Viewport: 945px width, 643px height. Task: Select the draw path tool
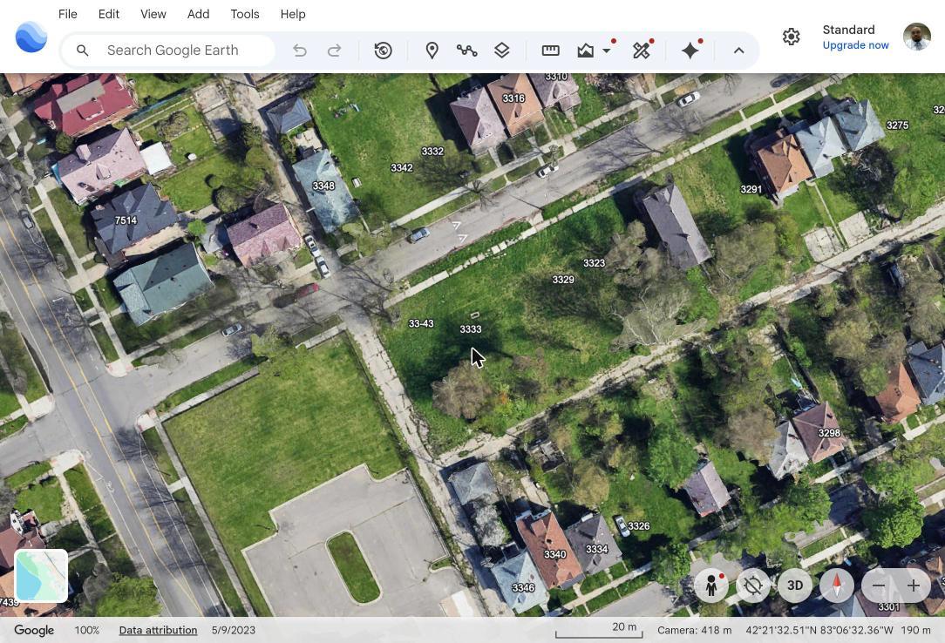pyautogui.click(x=466, y=51)
